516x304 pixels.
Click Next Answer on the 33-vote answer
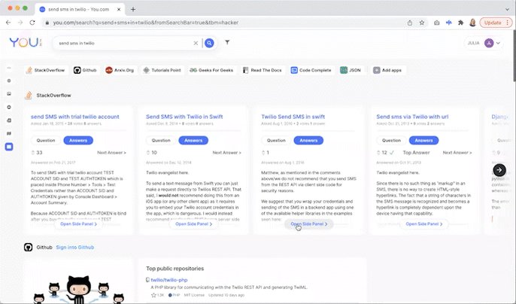[x=111, y=153]
